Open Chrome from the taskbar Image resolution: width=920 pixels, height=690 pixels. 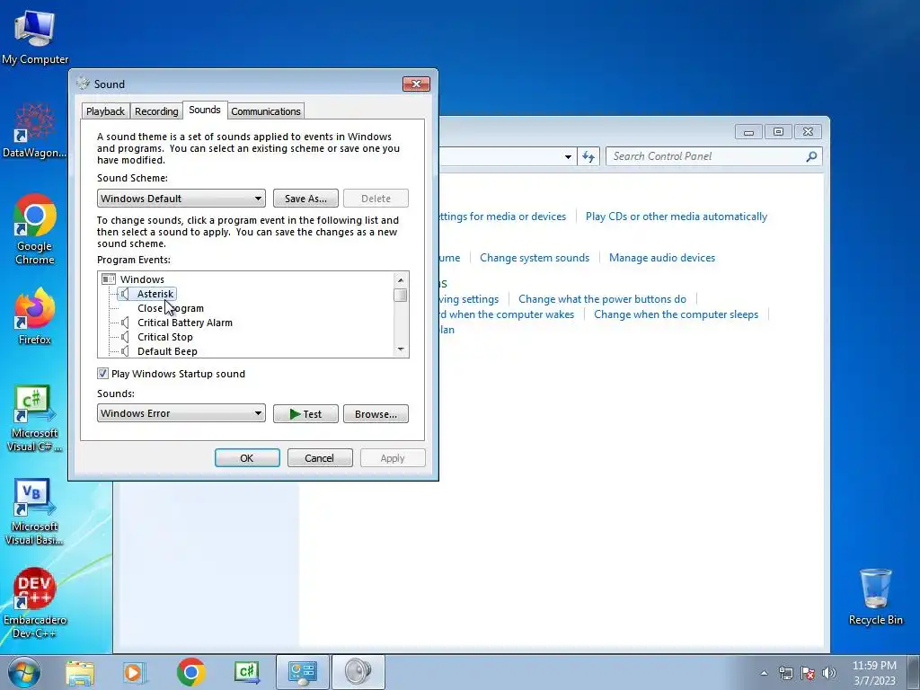190,672
